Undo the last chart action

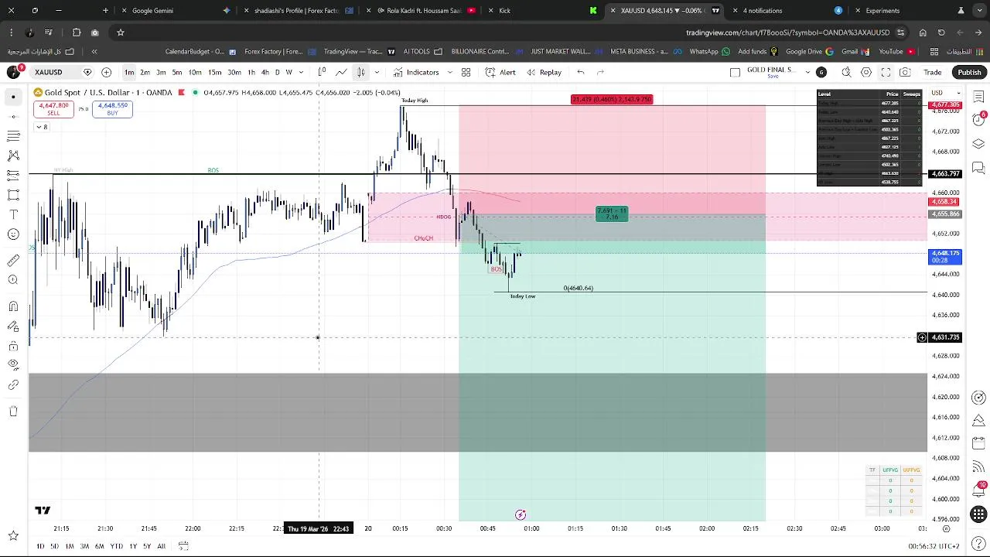click(581, 72)
